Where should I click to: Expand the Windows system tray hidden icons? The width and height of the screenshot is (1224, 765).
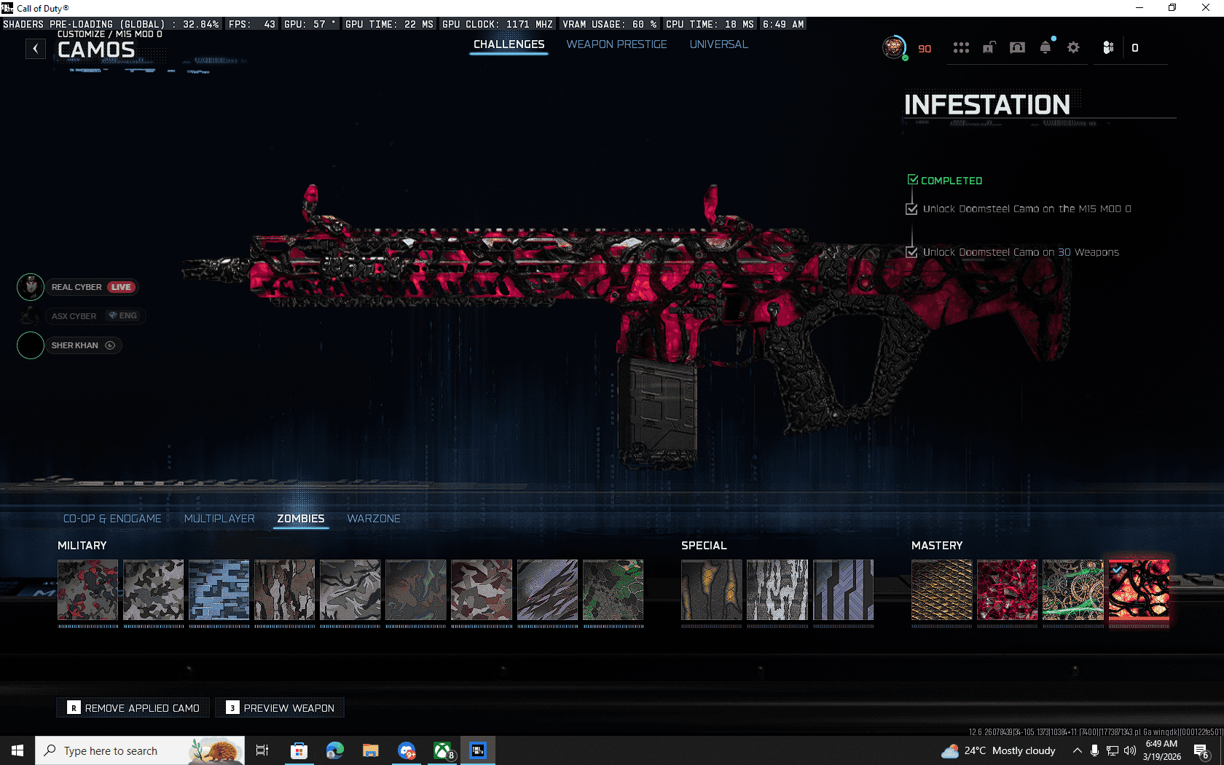1077,750
